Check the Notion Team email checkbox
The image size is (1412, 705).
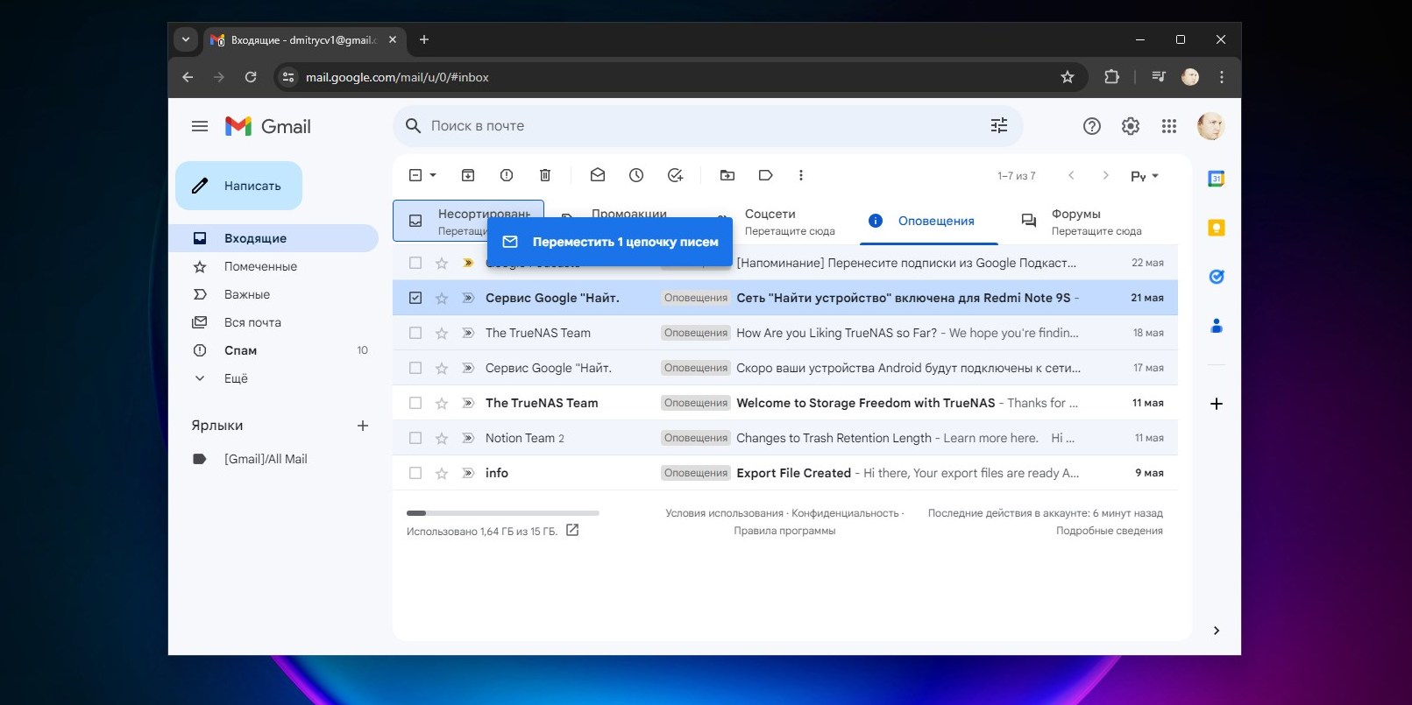tap(415, 438)
